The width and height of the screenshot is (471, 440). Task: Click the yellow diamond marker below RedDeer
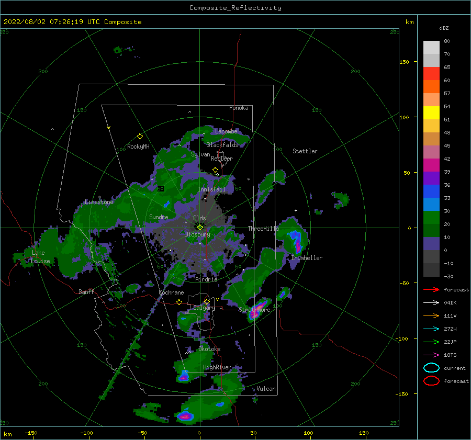tap(215, 170)
